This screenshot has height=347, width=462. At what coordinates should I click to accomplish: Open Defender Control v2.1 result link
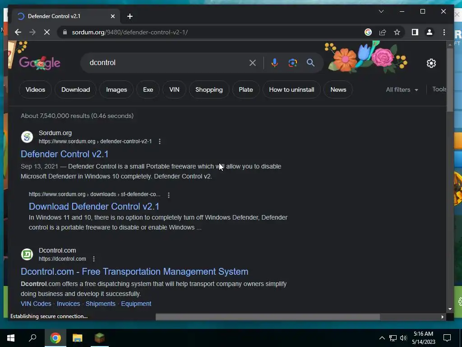(x=65, y=154)
